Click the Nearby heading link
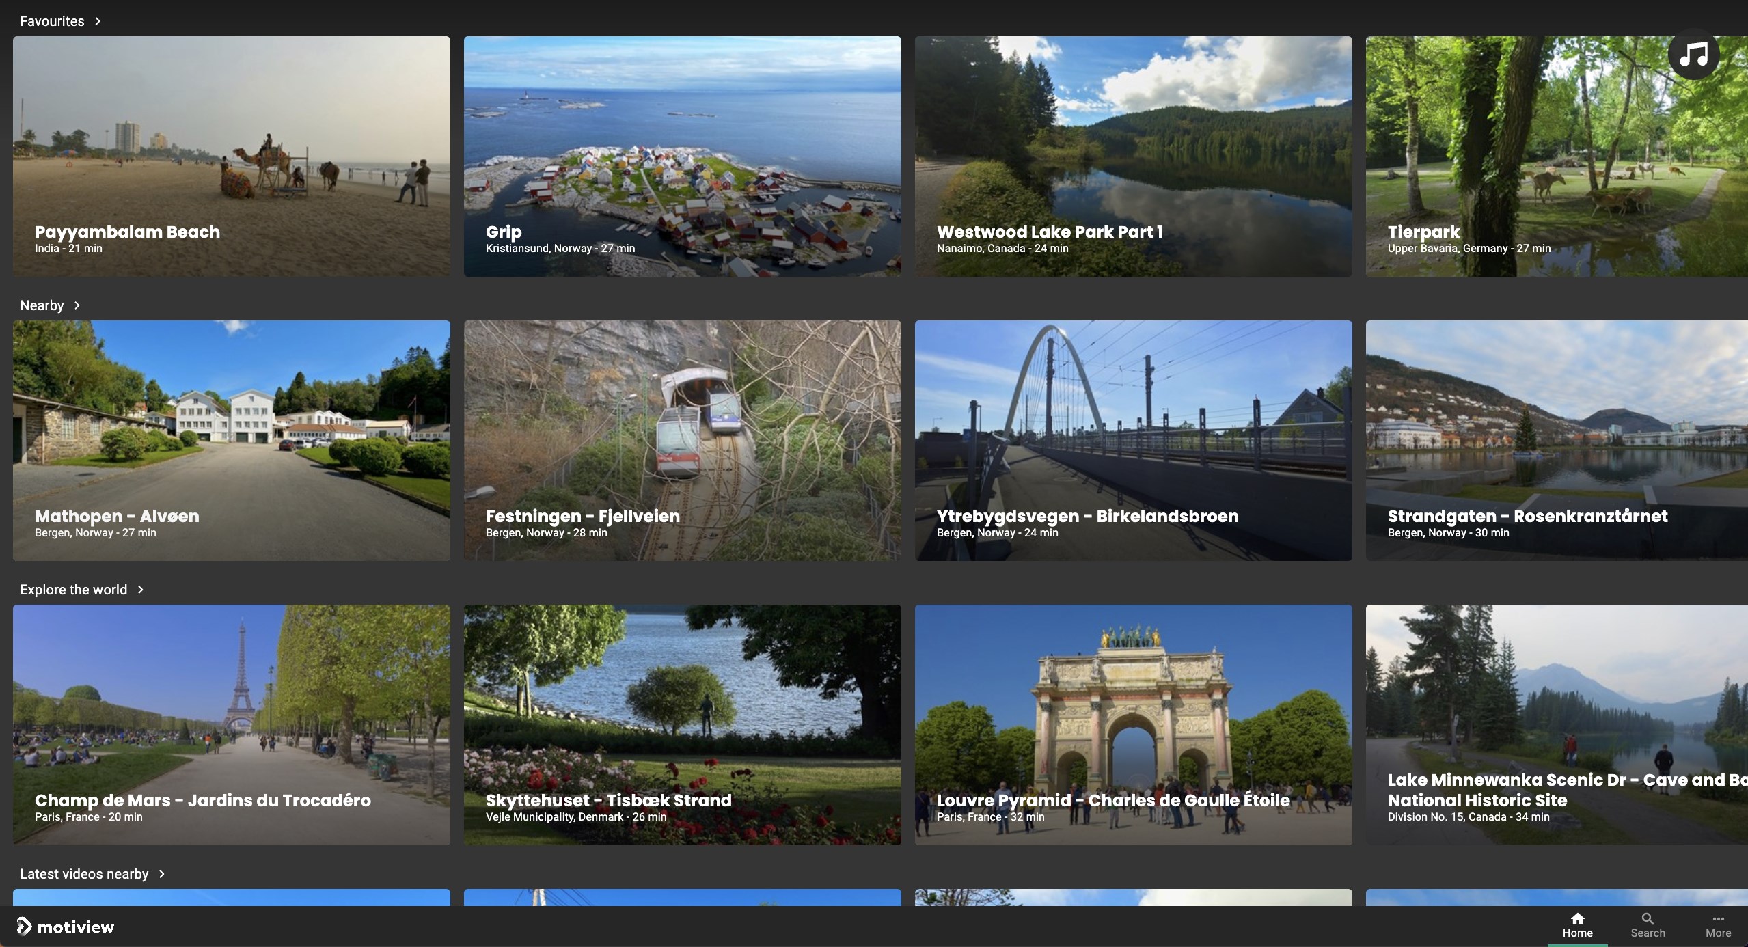 (42, 305)
